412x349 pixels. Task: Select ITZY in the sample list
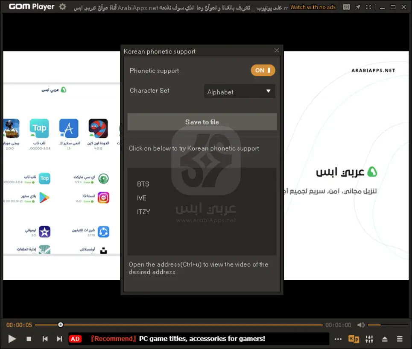point(143,212)
